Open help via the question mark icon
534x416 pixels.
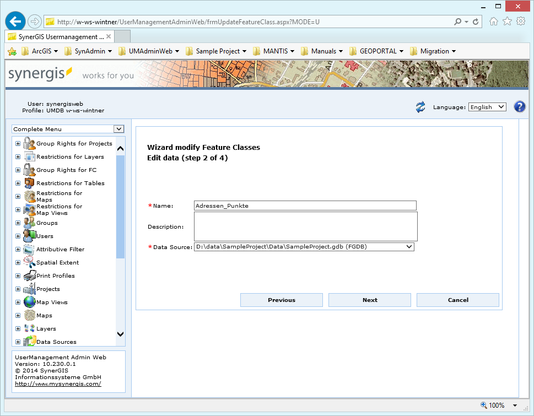(x=519, y=106)
